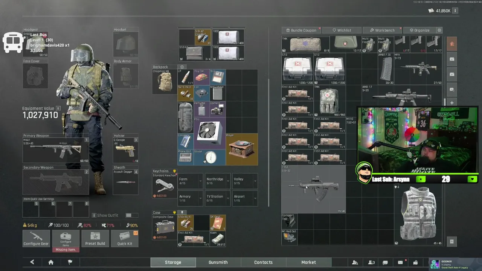Image resolution: width=482 pixels, height=271 pixels.
Task: Open the Preset Build button
Action: [x=95, y=239]
